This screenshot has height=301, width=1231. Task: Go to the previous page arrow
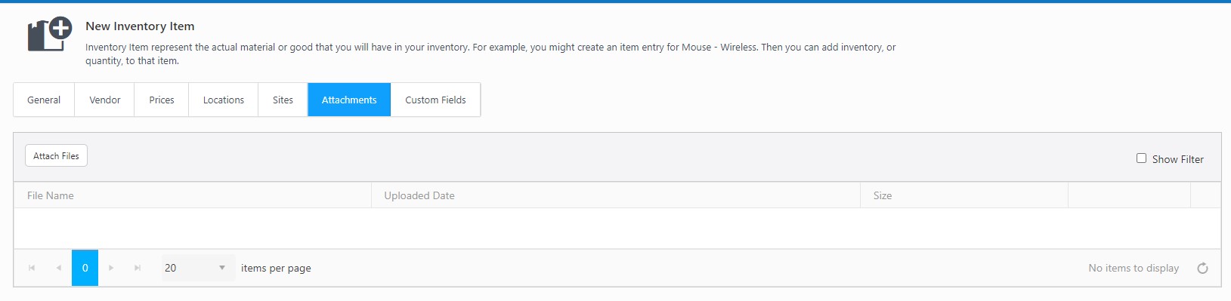click(x=58, y=268)
